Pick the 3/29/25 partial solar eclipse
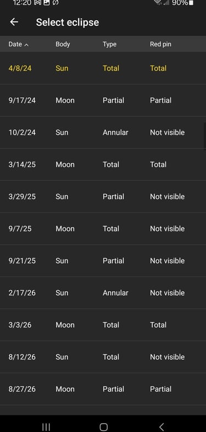This screenshot has width=206, height=432. [x=103, y=196]
